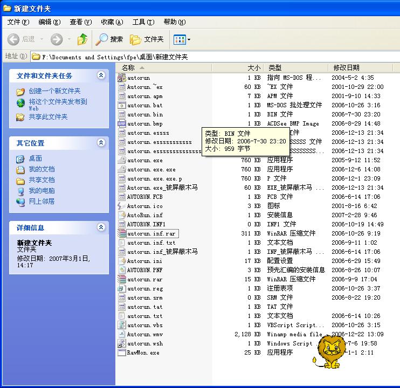Click the address bar path field
The height and width of the screenshot is (388, 400).
coord(215,57)
